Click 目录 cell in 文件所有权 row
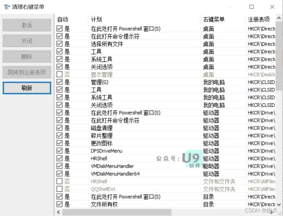The height and width of the screenshot is (216, 283). (x=208, y=204)
